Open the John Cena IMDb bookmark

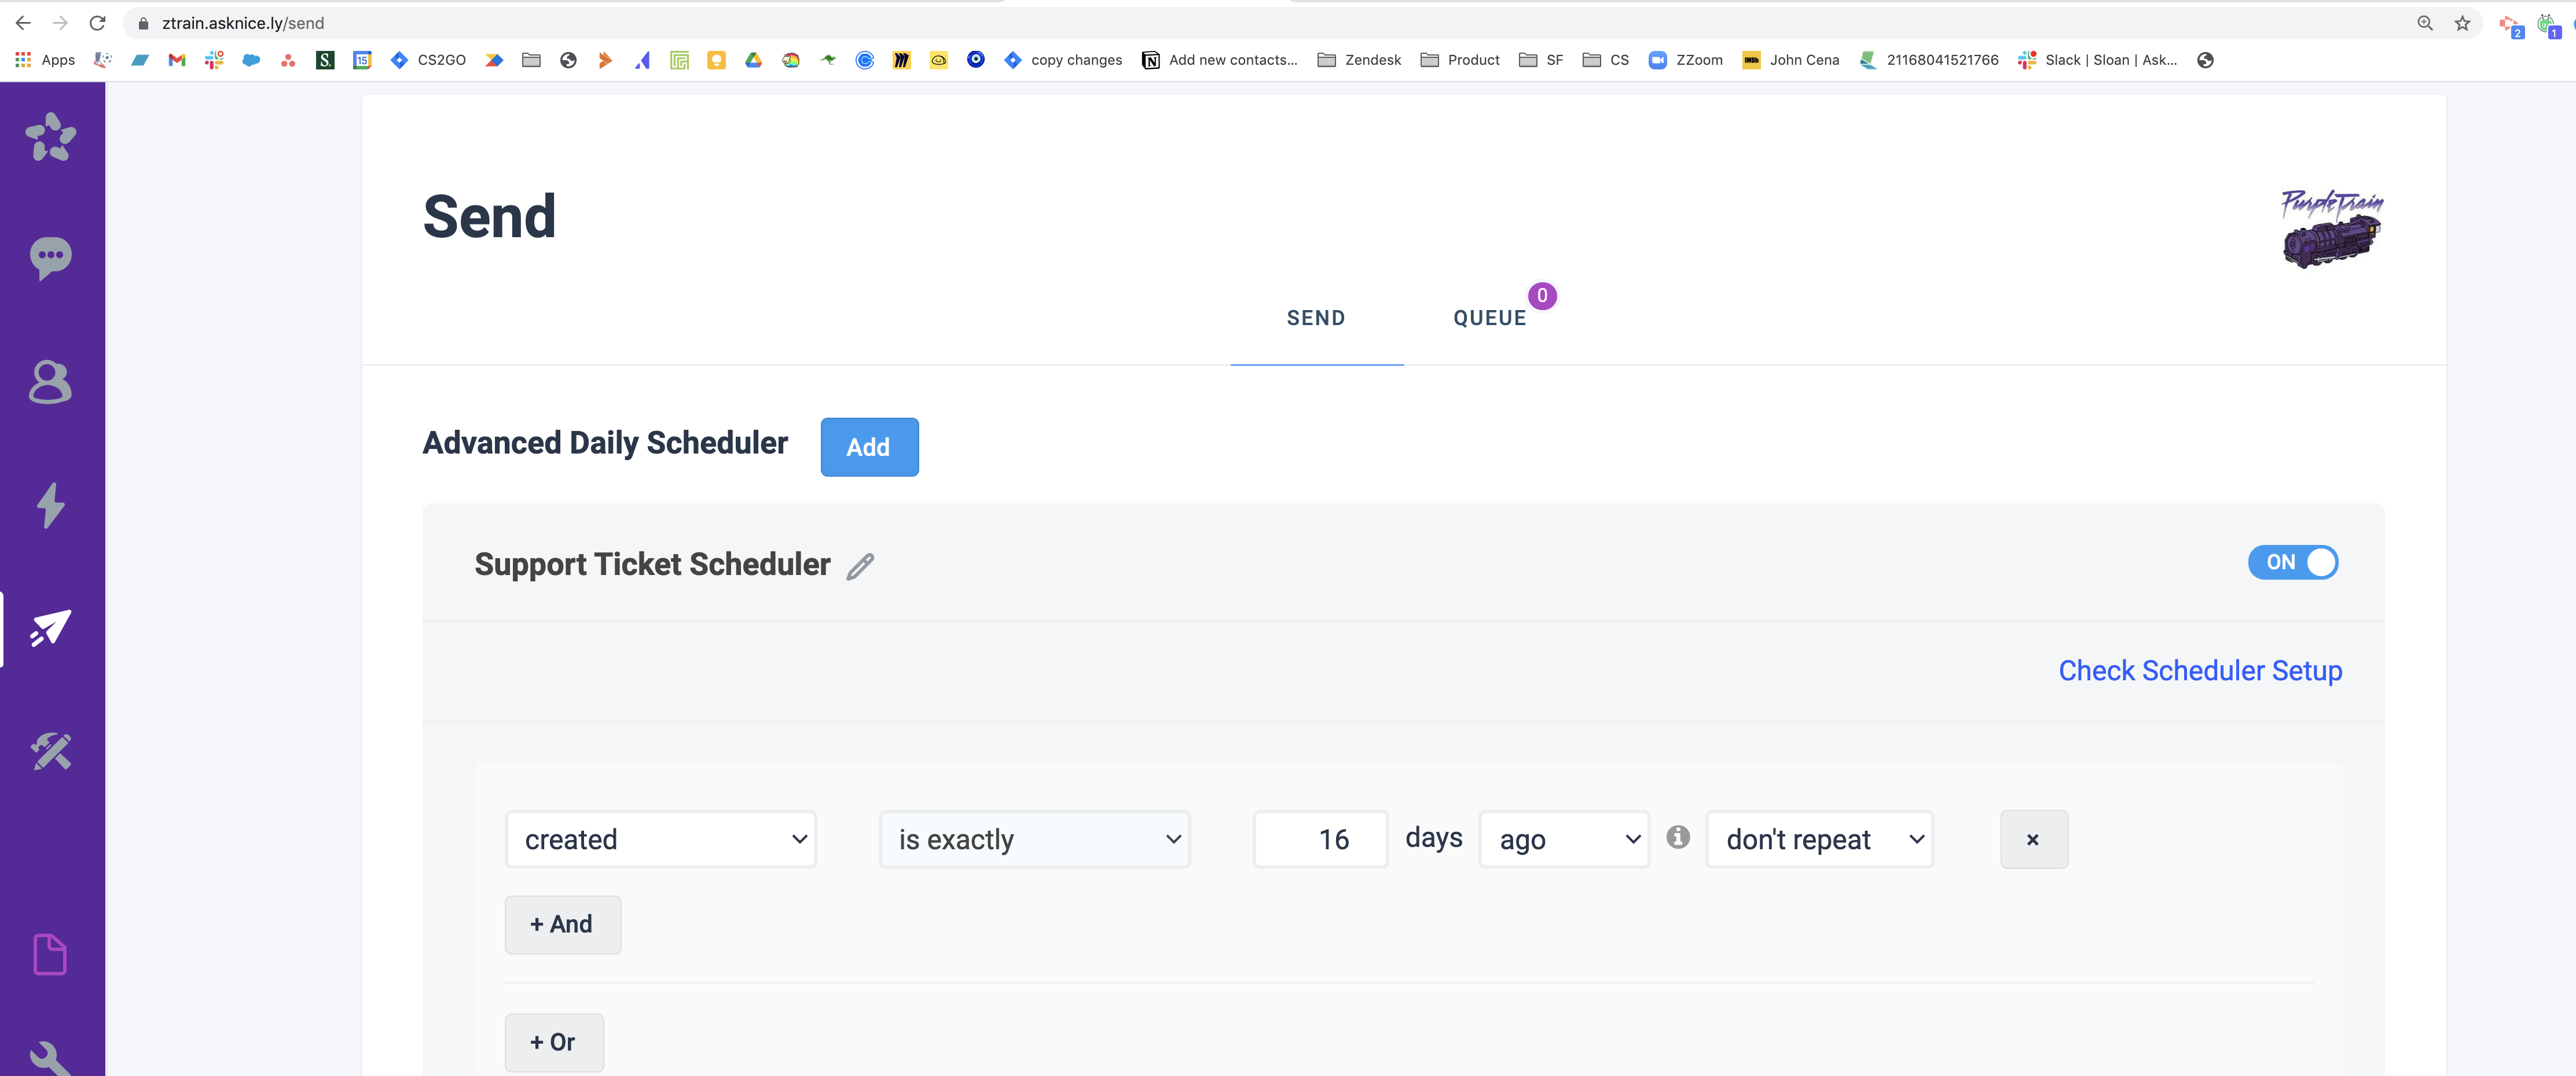1790,60
